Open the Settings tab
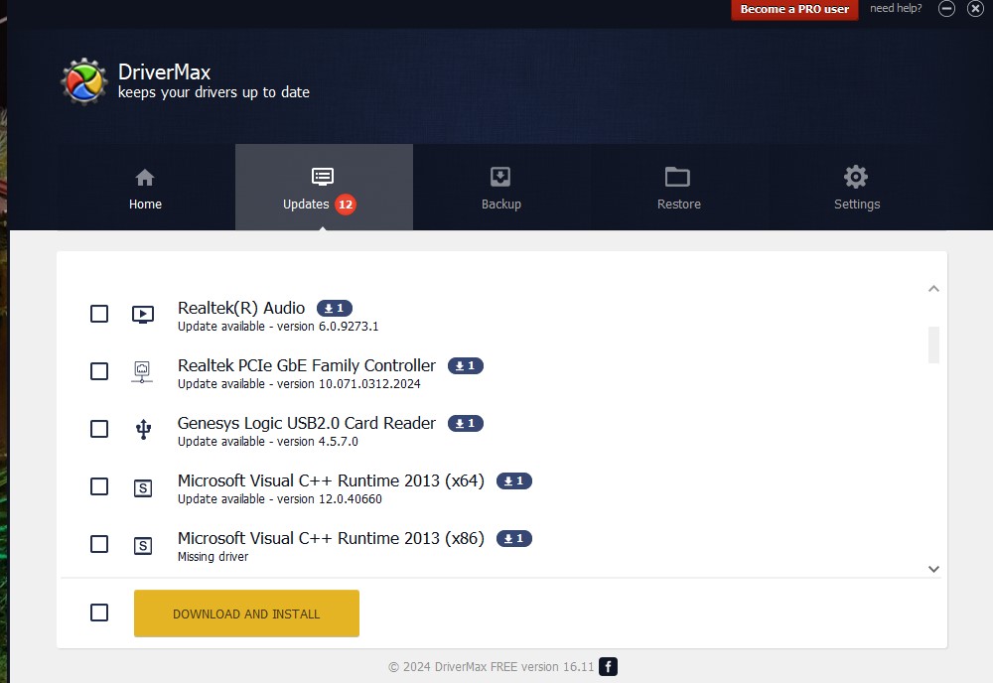The width and height of the screenshot is (993, 683). point(857,188)
